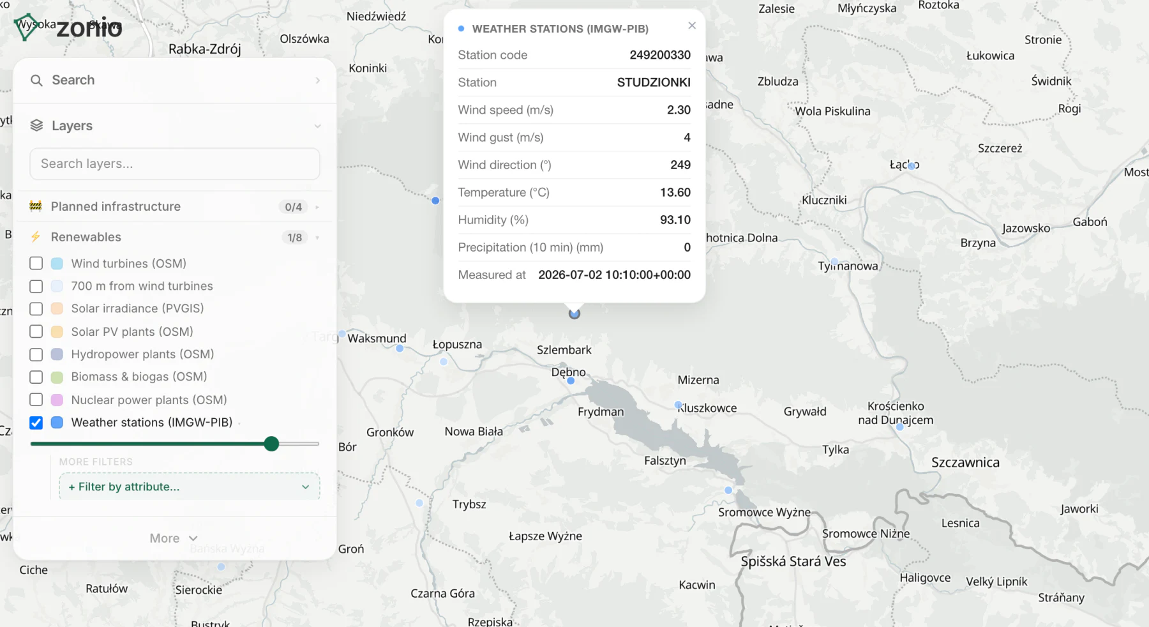Click the station marker near Kluszkowce

678,405
